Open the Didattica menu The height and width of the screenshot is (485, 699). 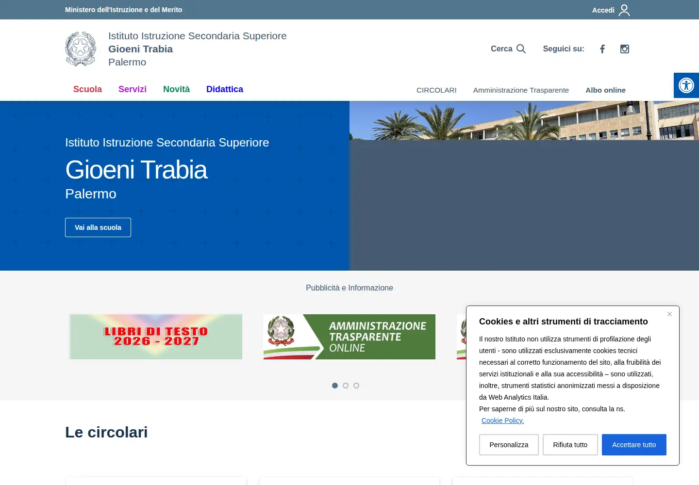[225, 89]
